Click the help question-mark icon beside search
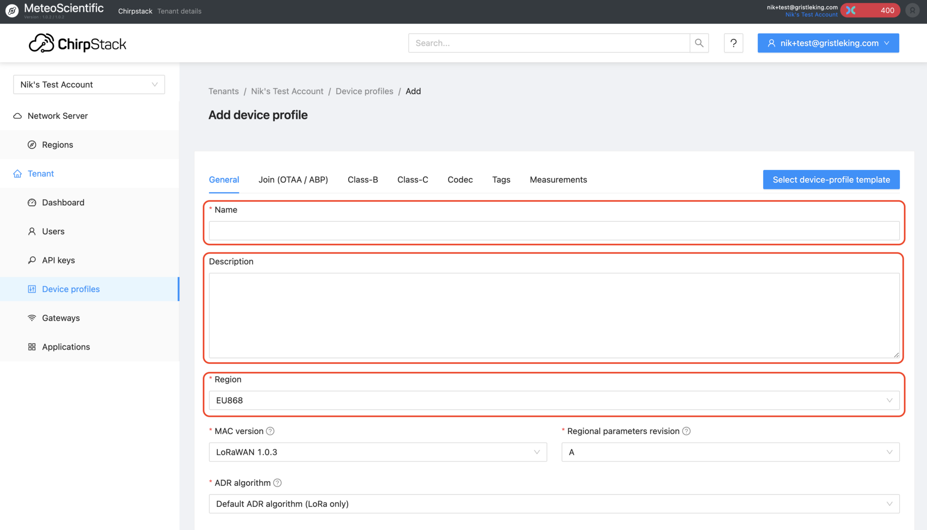The width and height of the screenshot is (927, 530). point(734,43)
